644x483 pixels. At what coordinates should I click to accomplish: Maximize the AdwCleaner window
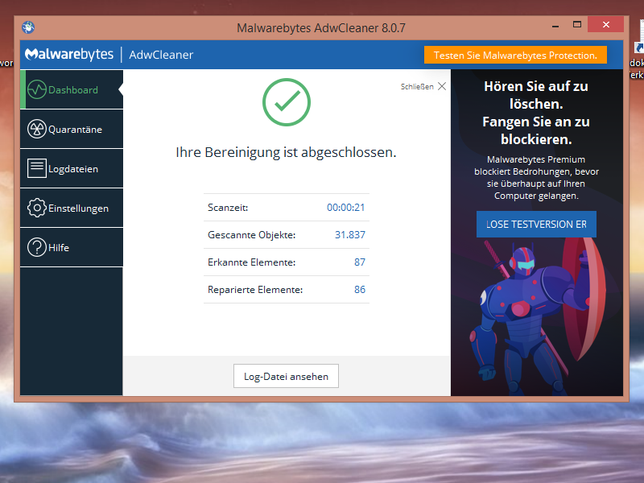pos(577,25)
